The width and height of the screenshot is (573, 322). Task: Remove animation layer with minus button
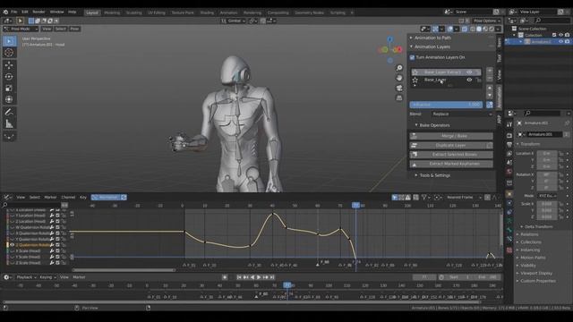[x=490, y=78]
